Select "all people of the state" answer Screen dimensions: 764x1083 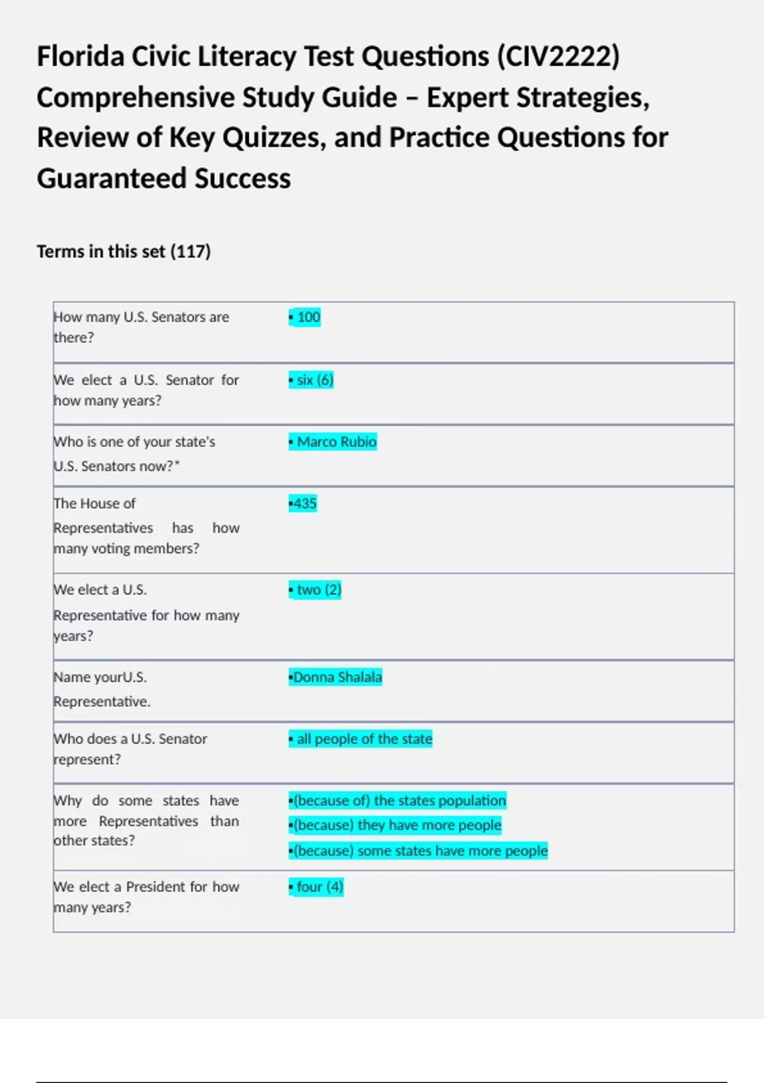(x=360, y=739)
